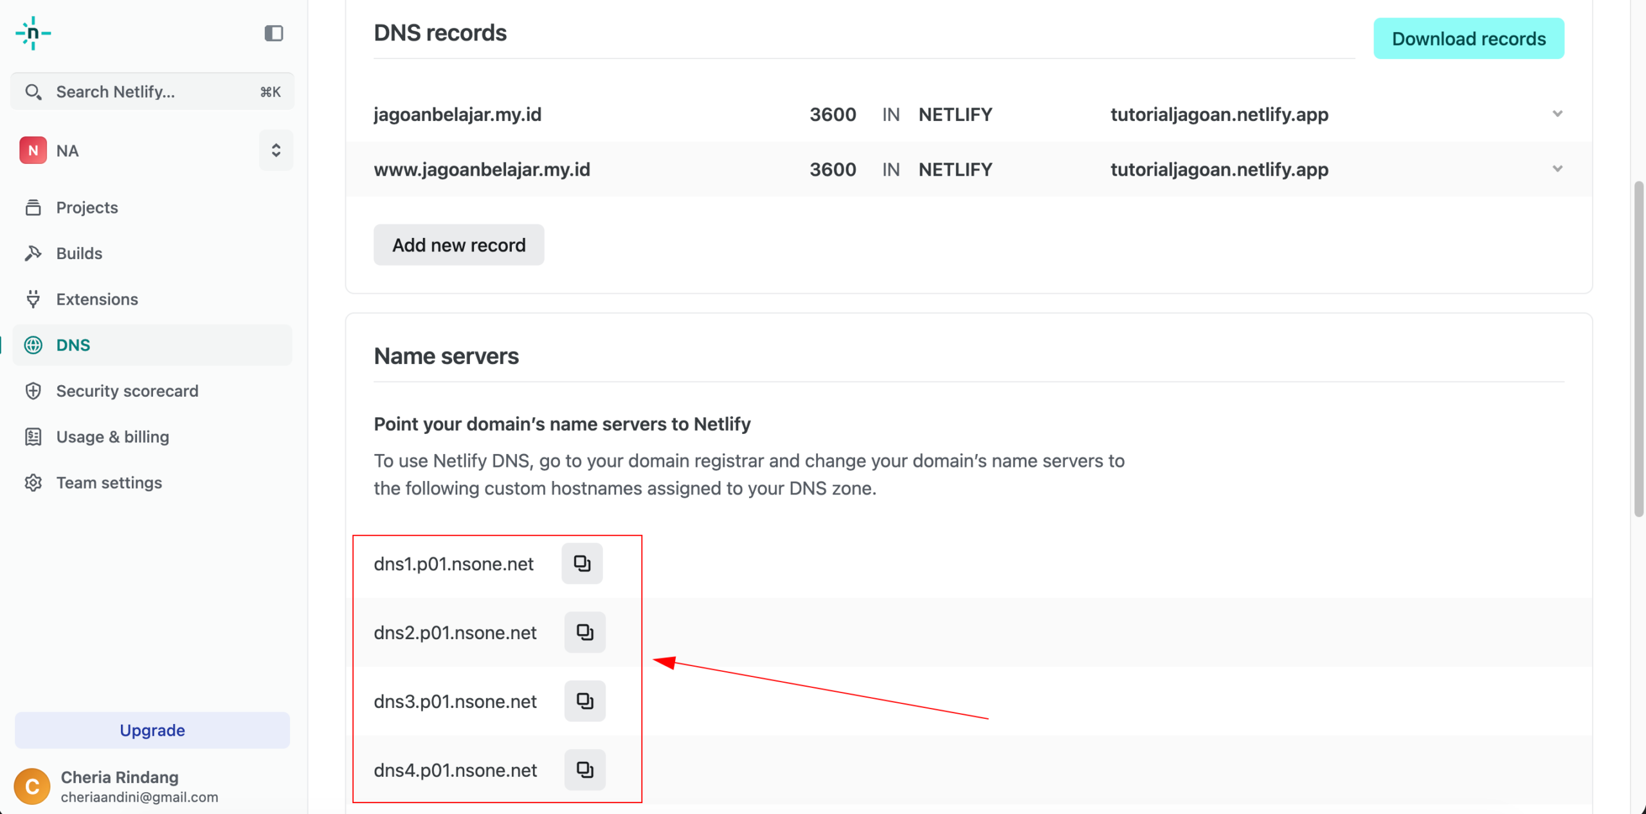Click the Netlify logo icon

coord(33,33)
